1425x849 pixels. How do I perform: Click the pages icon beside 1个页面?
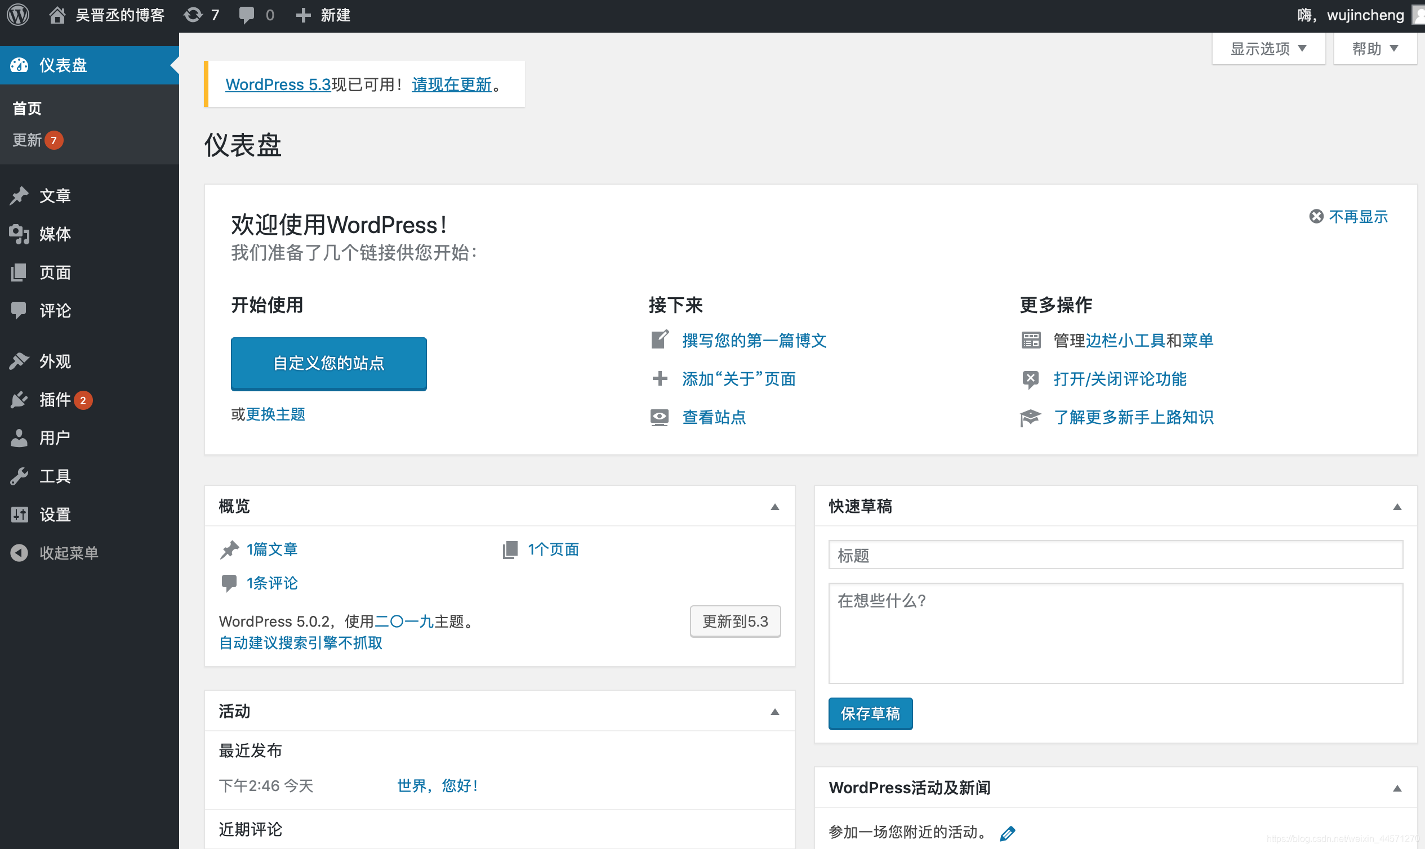pos(510,550)
